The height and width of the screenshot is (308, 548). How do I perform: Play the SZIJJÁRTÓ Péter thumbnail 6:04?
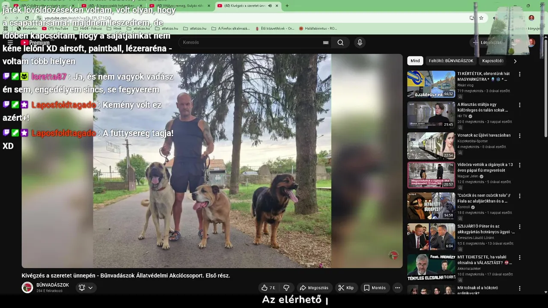[x=431, y=237]
